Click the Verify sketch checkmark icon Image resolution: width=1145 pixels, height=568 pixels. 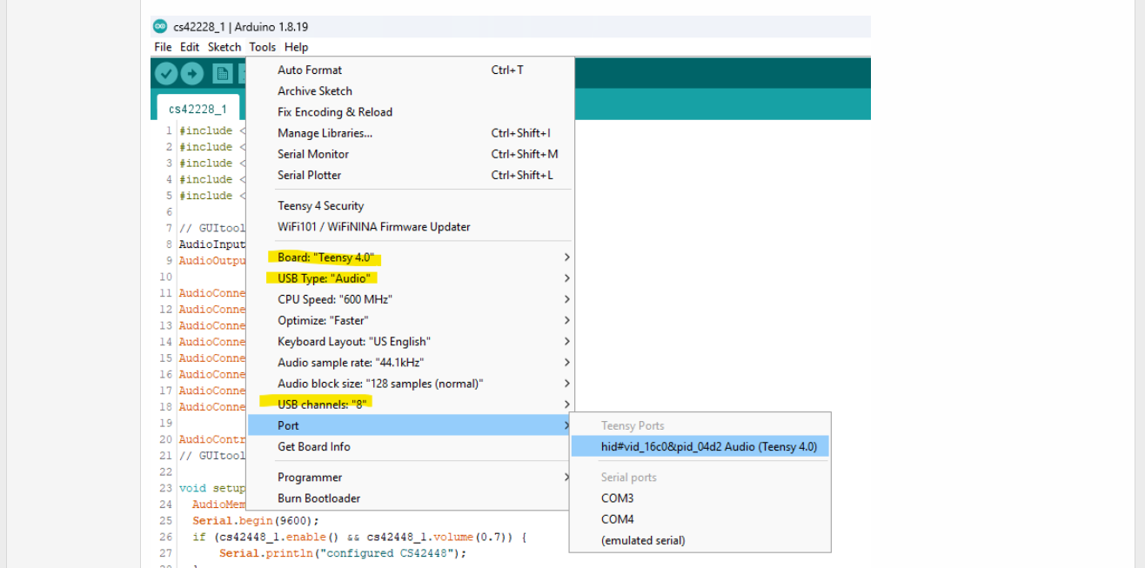166,74
